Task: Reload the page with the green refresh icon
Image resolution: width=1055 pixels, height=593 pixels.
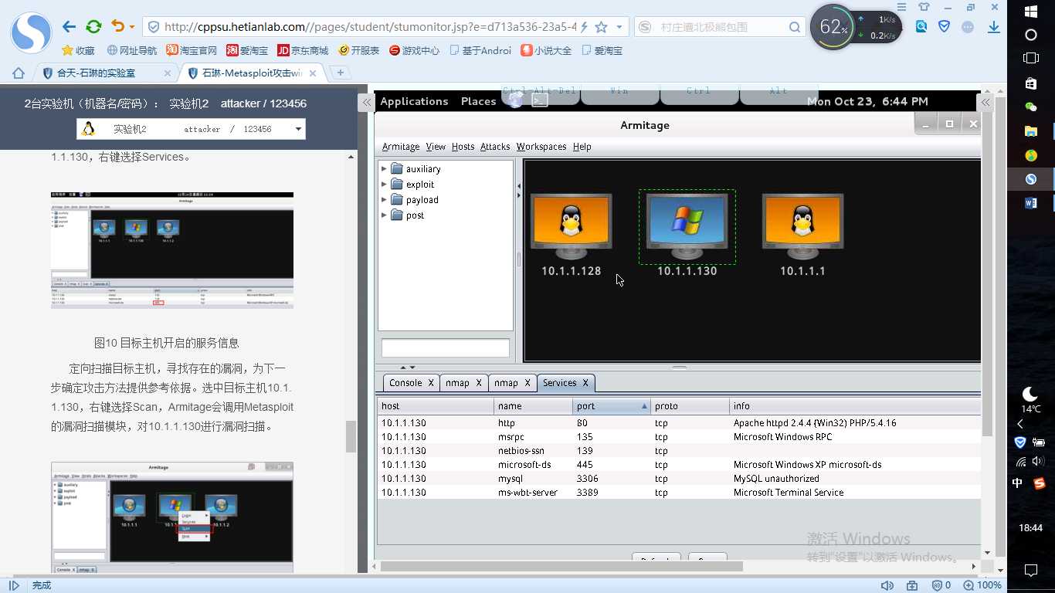Action: click(93, 27)
